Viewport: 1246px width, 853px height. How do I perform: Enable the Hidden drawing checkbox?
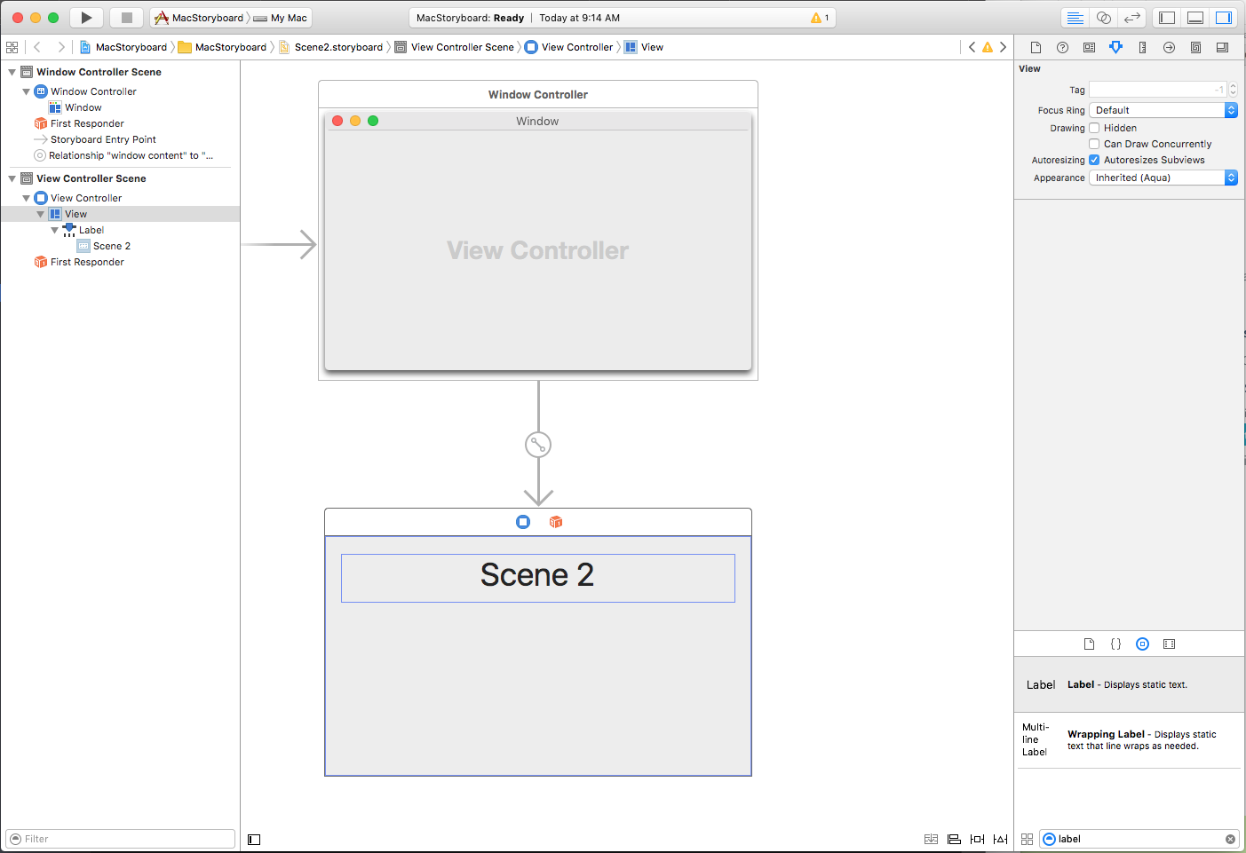coord(1094,127)
